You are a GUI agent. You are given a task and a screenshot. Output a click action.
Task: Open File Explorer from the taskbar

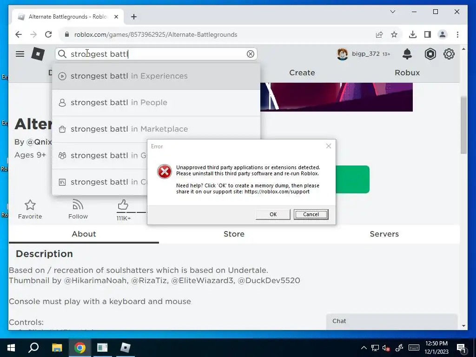57,348
